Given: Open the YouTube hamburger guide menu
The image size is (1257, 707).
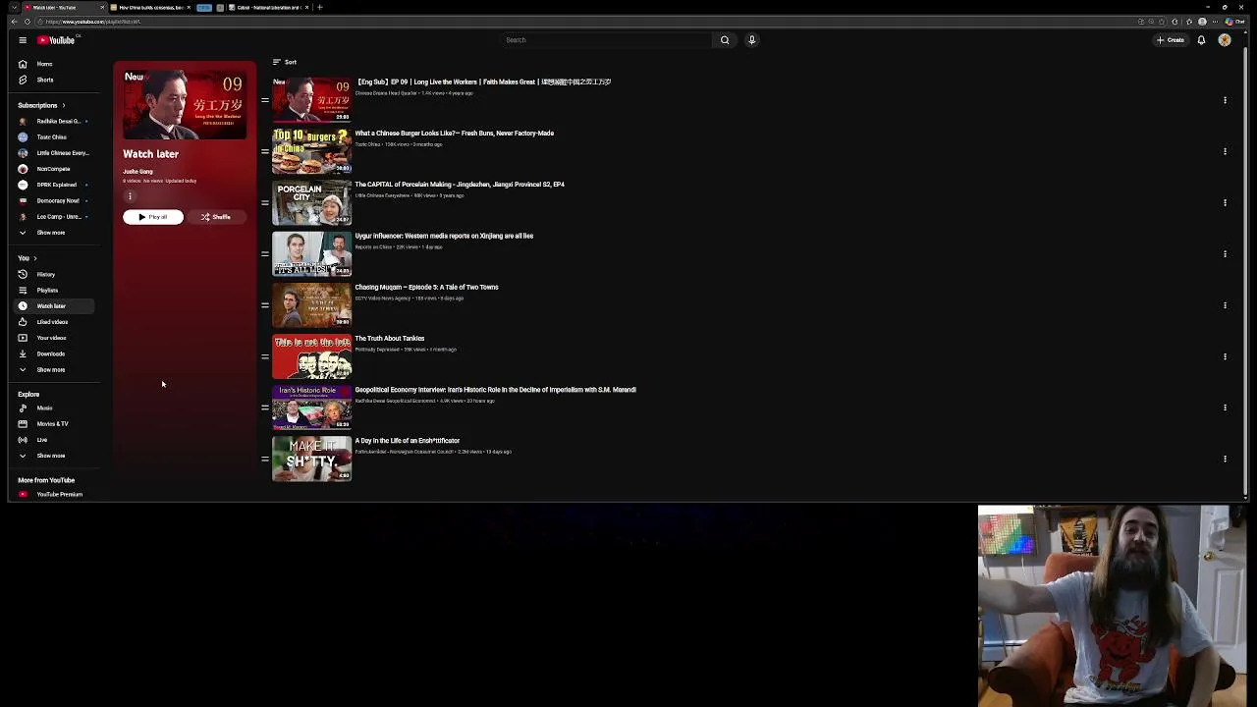Looking at the screenshot, I should (x=22, y=40).
